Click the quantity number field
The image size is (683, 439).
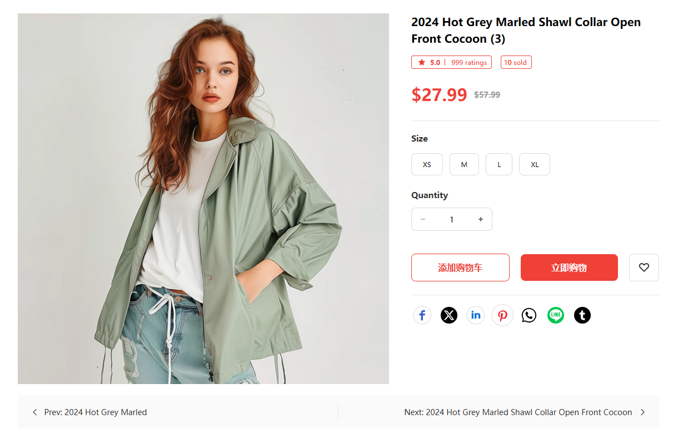tap(452, 219)
